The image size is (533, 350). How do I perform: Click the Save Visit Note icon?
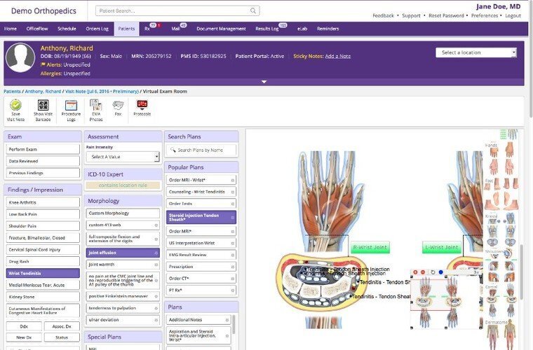pyautogui.click(x=16, y=106)
